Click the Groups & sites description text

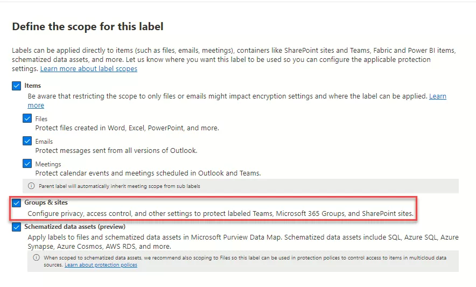[220, 214]
